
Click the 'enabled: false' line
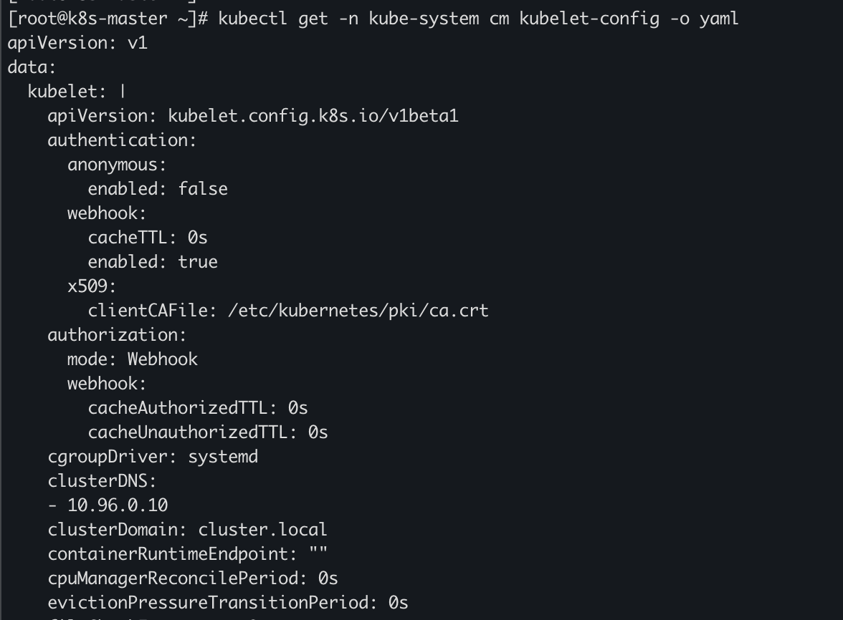pos(158,189)
